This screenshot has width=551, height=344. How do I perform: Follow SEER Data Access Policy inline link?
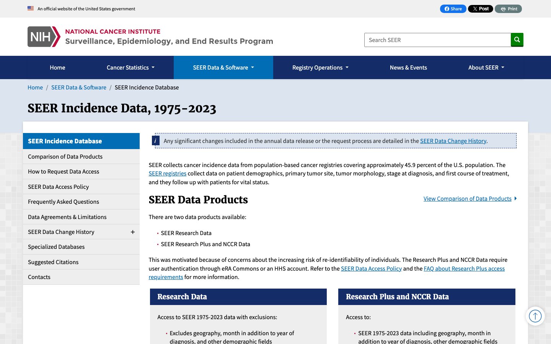[x=371, y=269]
